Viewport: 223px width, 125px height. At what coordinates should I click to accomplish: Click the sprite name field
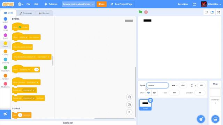[x=157, y=85]
